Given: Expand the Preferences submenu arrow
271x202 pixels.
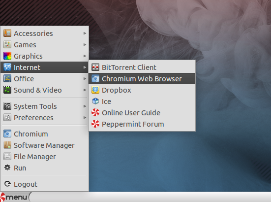Looking at the screenshot, I should pos(85,118).
